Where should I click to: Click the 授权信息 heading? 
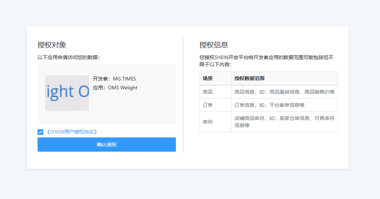pos(214,45)
